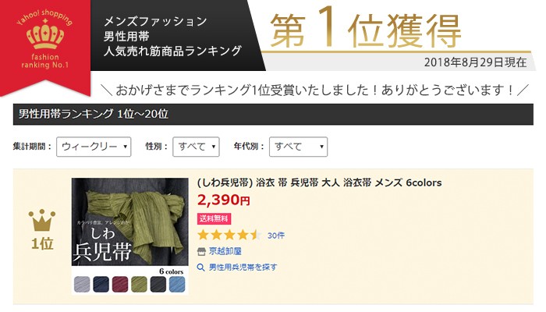
Task: Select the gray color swatch
Action: coord(82,284)
